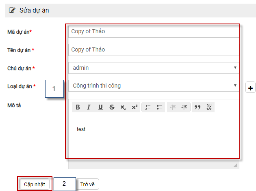Click the underline formatting icon
256x191 pixels.
(x=100, y=107)
